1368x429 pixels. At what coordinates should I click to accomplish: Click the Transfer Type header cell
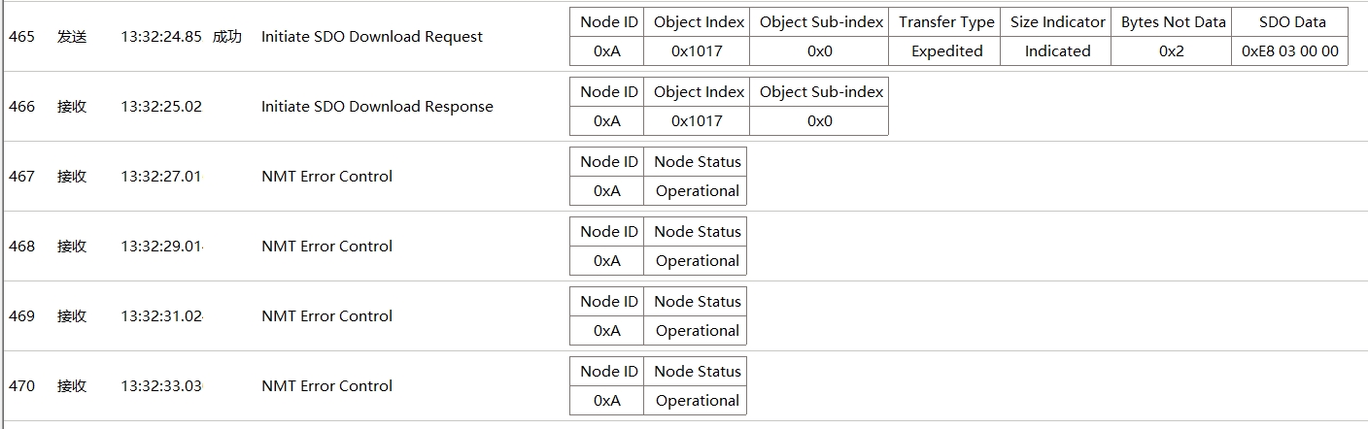click(946, 22)
